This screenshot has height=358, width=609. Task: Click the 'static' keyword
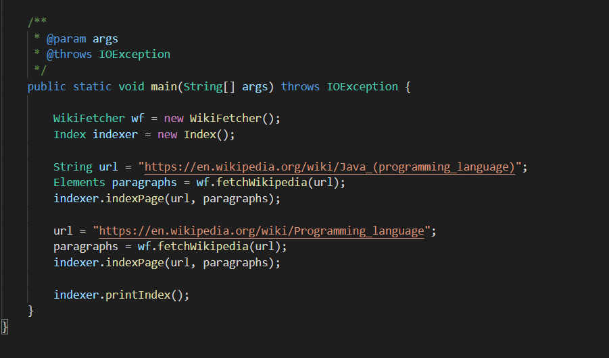[x=92, y=87]
